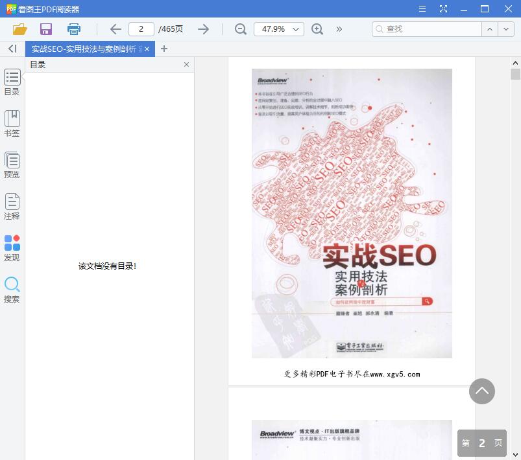
Task: Go to next page with the right arrow
Action: [203, 29]
